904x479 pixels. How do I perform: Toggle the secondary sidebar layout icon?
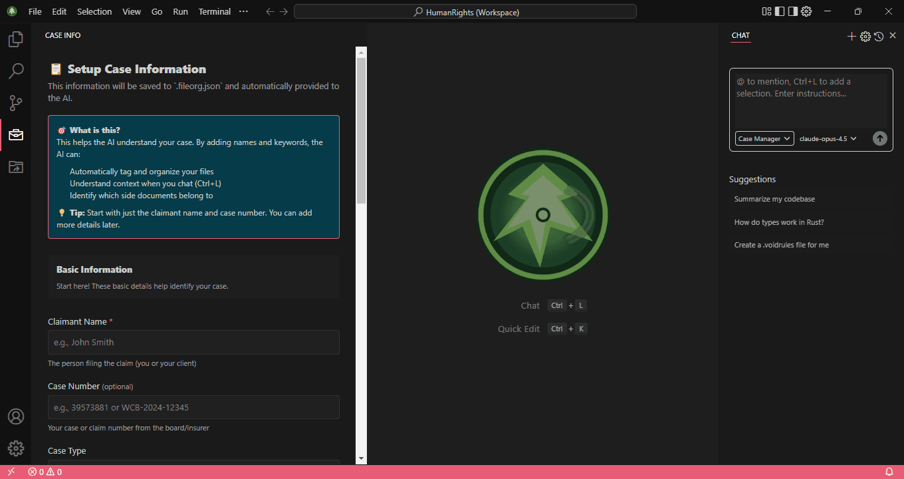click(x=792, y=11)
